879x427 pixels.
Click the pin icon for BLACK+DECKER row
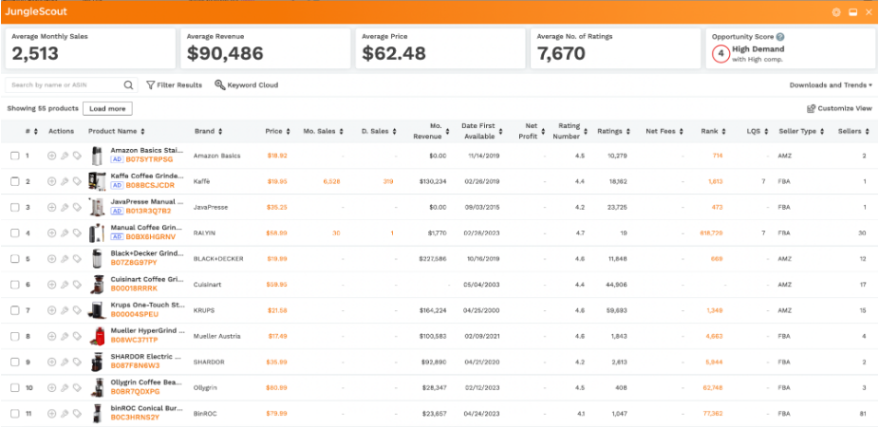[65, 259]
